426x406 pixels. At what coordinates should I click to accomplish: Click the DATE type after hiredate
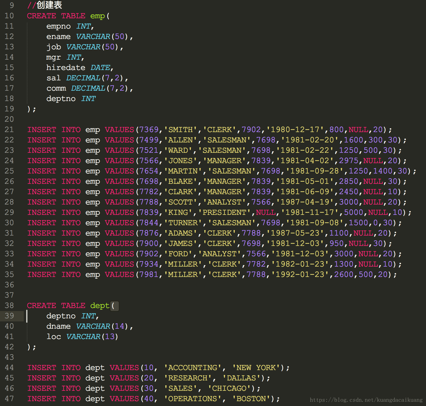point(100,68)
